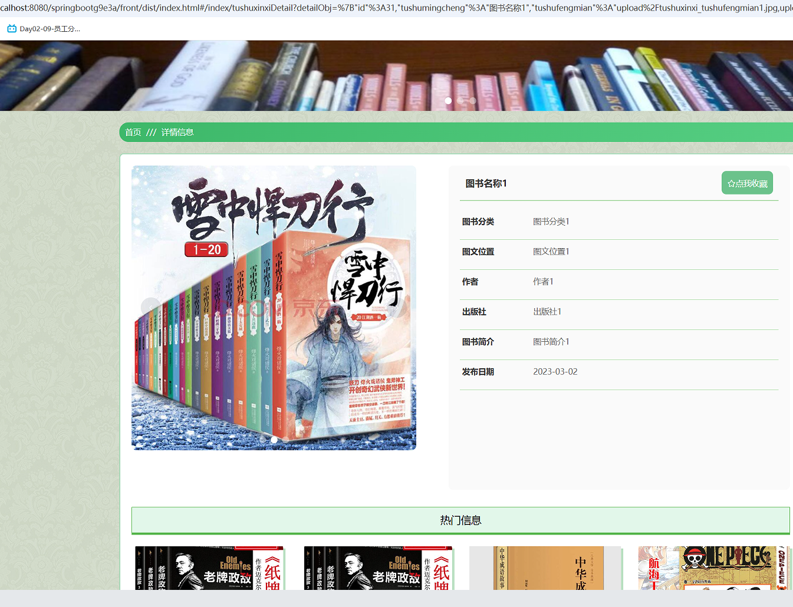
Task: Click the value 图书简介1
Action: [551, 342]
